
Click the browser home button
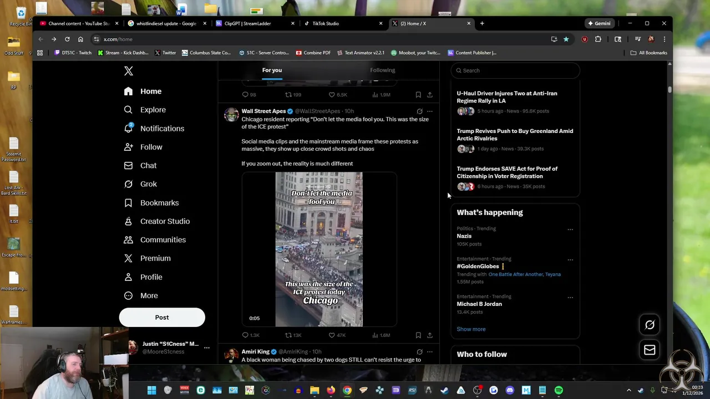click(x=80, y=39)
